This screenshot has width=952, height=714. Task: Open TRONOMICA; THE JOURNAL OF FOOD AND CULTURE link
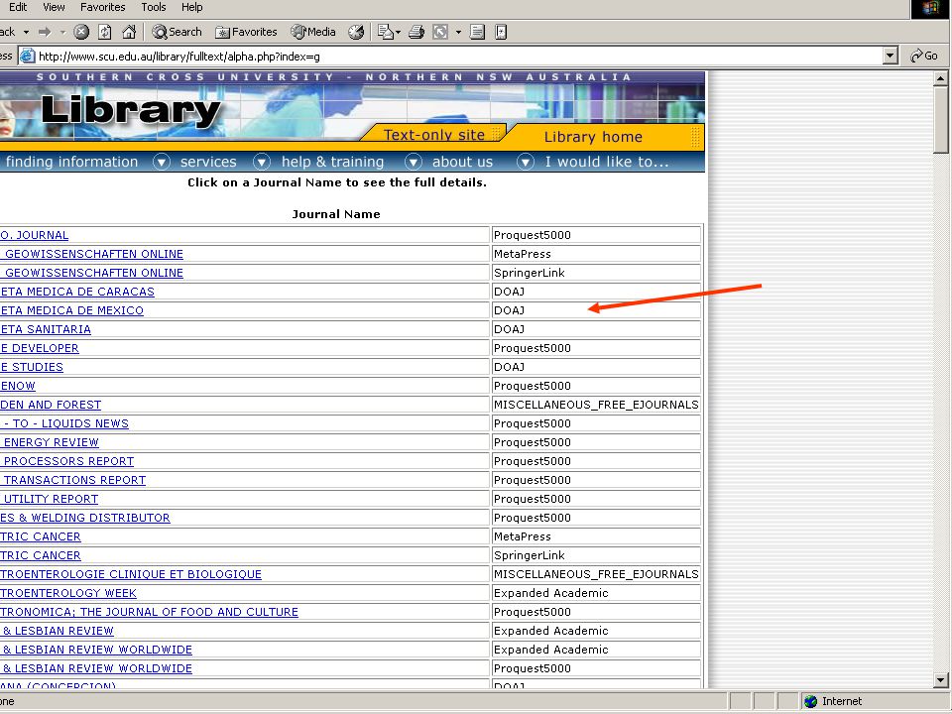click(x=150, y=612)
